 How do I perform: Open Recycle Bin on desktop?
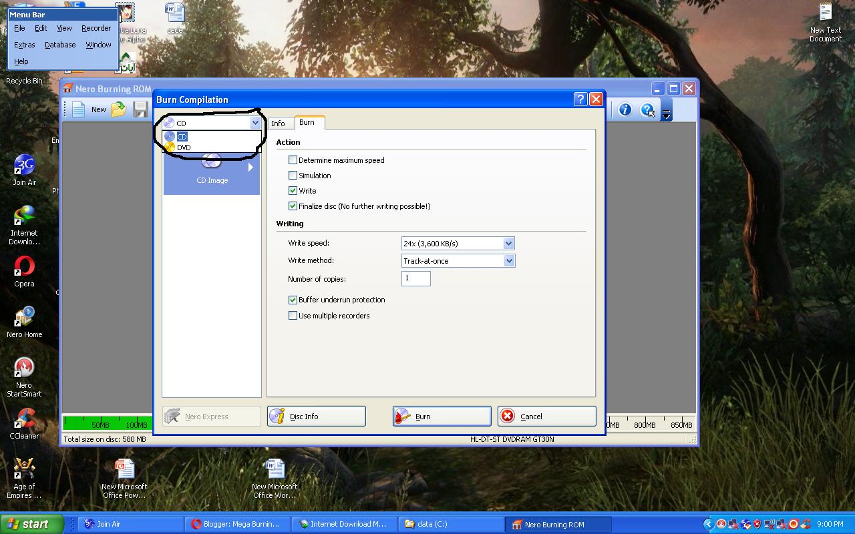click(x=24, y=81)
